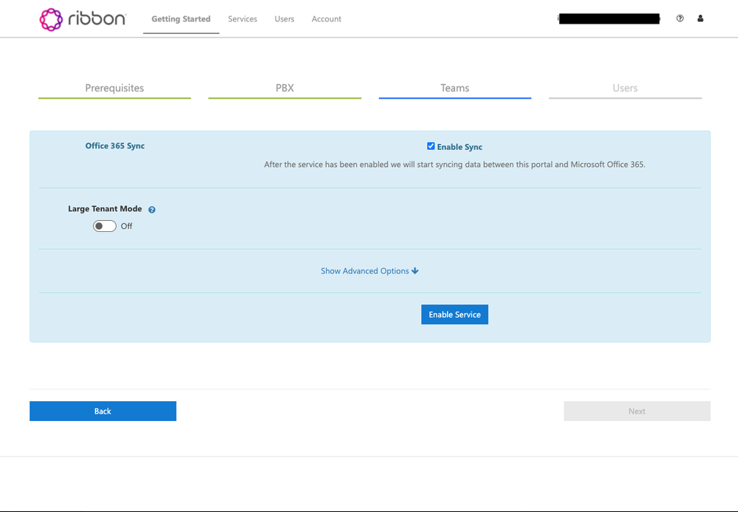Toggle the Large Tenant Mode switch
Viewport: 738px width, 512px height.
coord(104,226)
